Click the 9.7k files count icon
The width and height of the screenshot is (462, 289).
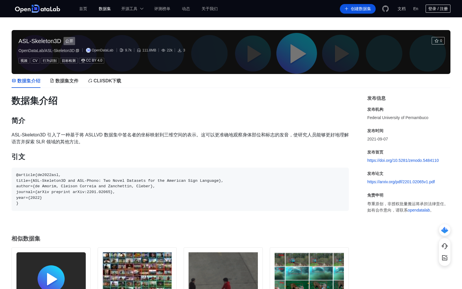tap(122, 50)
